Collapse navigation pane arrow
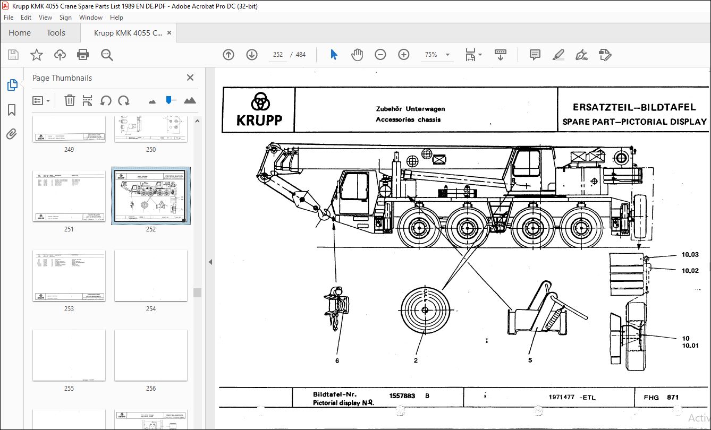This screenshot has height=430, width=711. pos(210,262)
